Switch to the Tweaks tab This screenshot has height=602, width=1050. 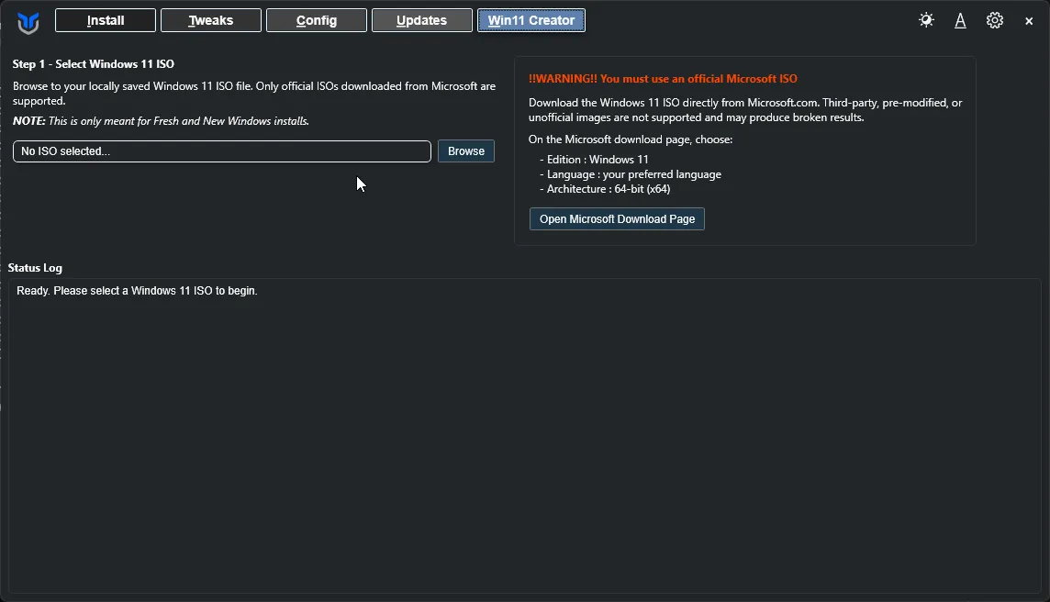211,20
